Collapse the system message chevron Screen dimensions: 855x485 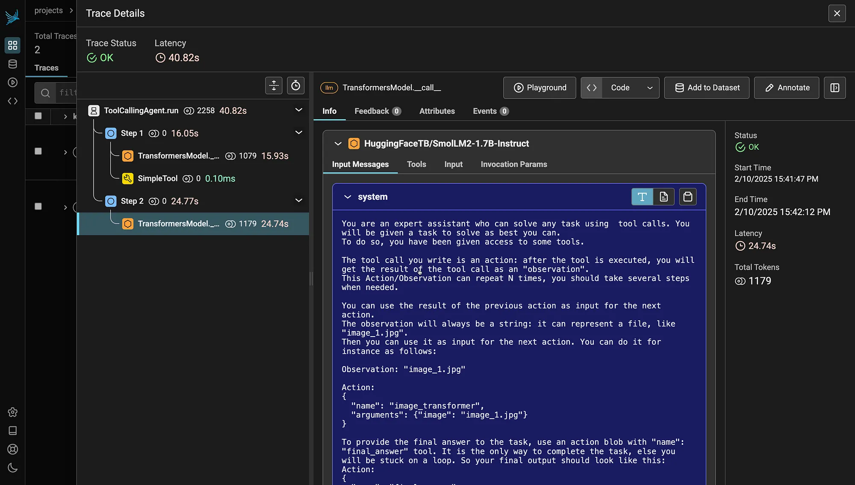(x=348, y=197)
